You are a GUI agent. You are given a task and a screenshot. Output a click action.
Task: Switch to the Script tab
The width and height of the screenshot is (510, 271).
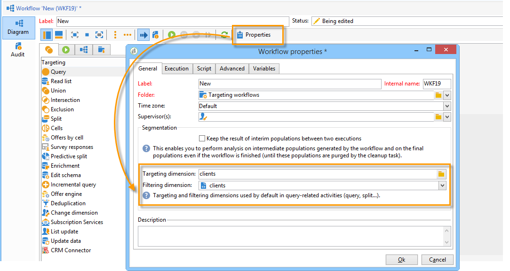204,69
